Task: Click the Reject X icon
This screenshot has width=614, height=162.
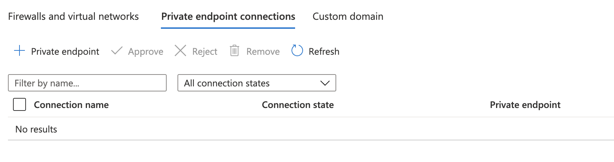Action: (180, 51)
